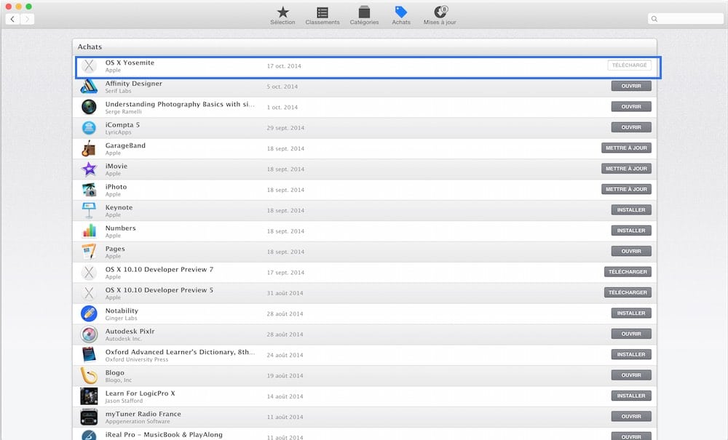Click the Understanding Photography Basics icon
The image size is (728, 440).
pos(89,107)
